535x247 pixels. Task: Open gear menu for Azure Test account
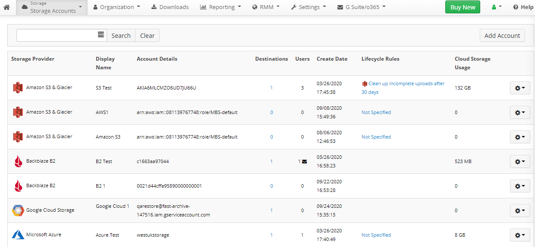pos(520,235)
